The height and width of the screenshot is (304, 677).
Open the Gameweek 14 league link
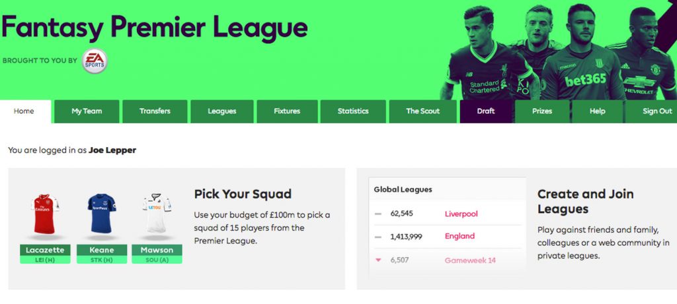470,260
